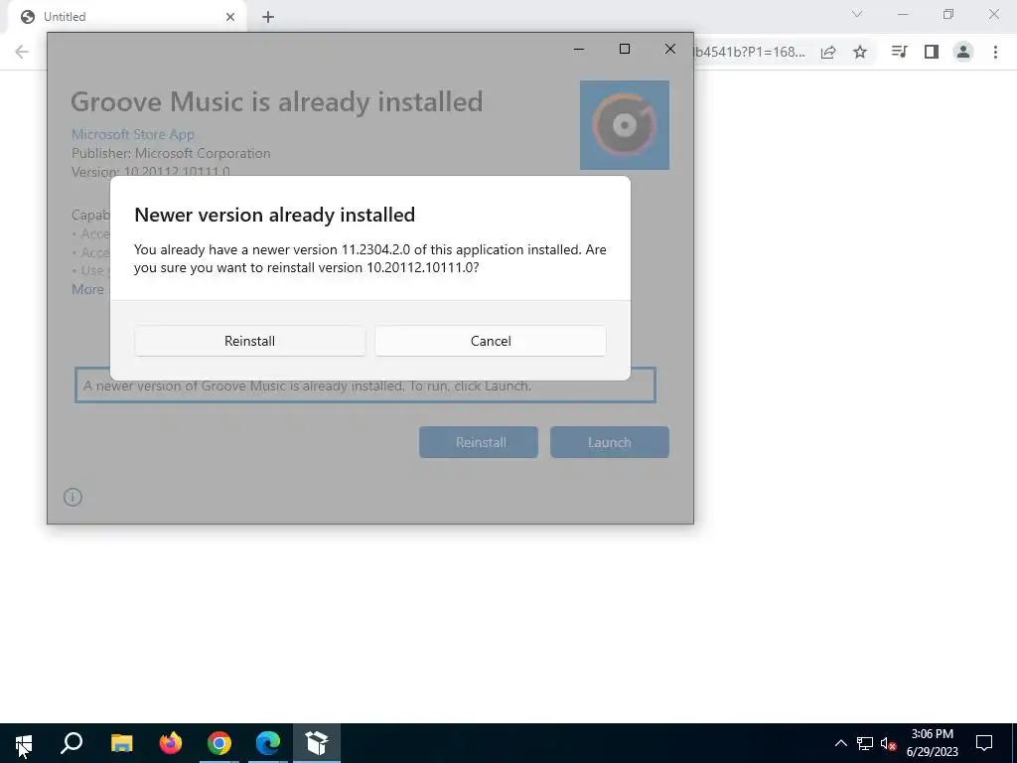This screenshot has height=763, width=1017.
Task: Select the Untitled browser tab
Action: pos(127,17)
